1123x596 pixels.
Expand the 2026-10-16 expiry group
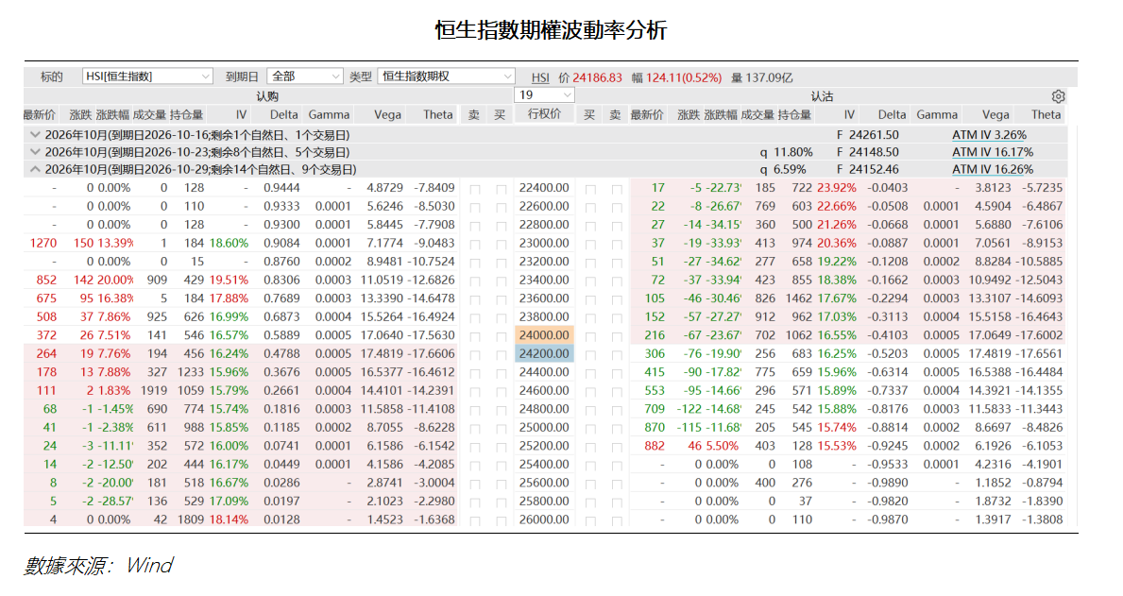[x=34, y=135]
